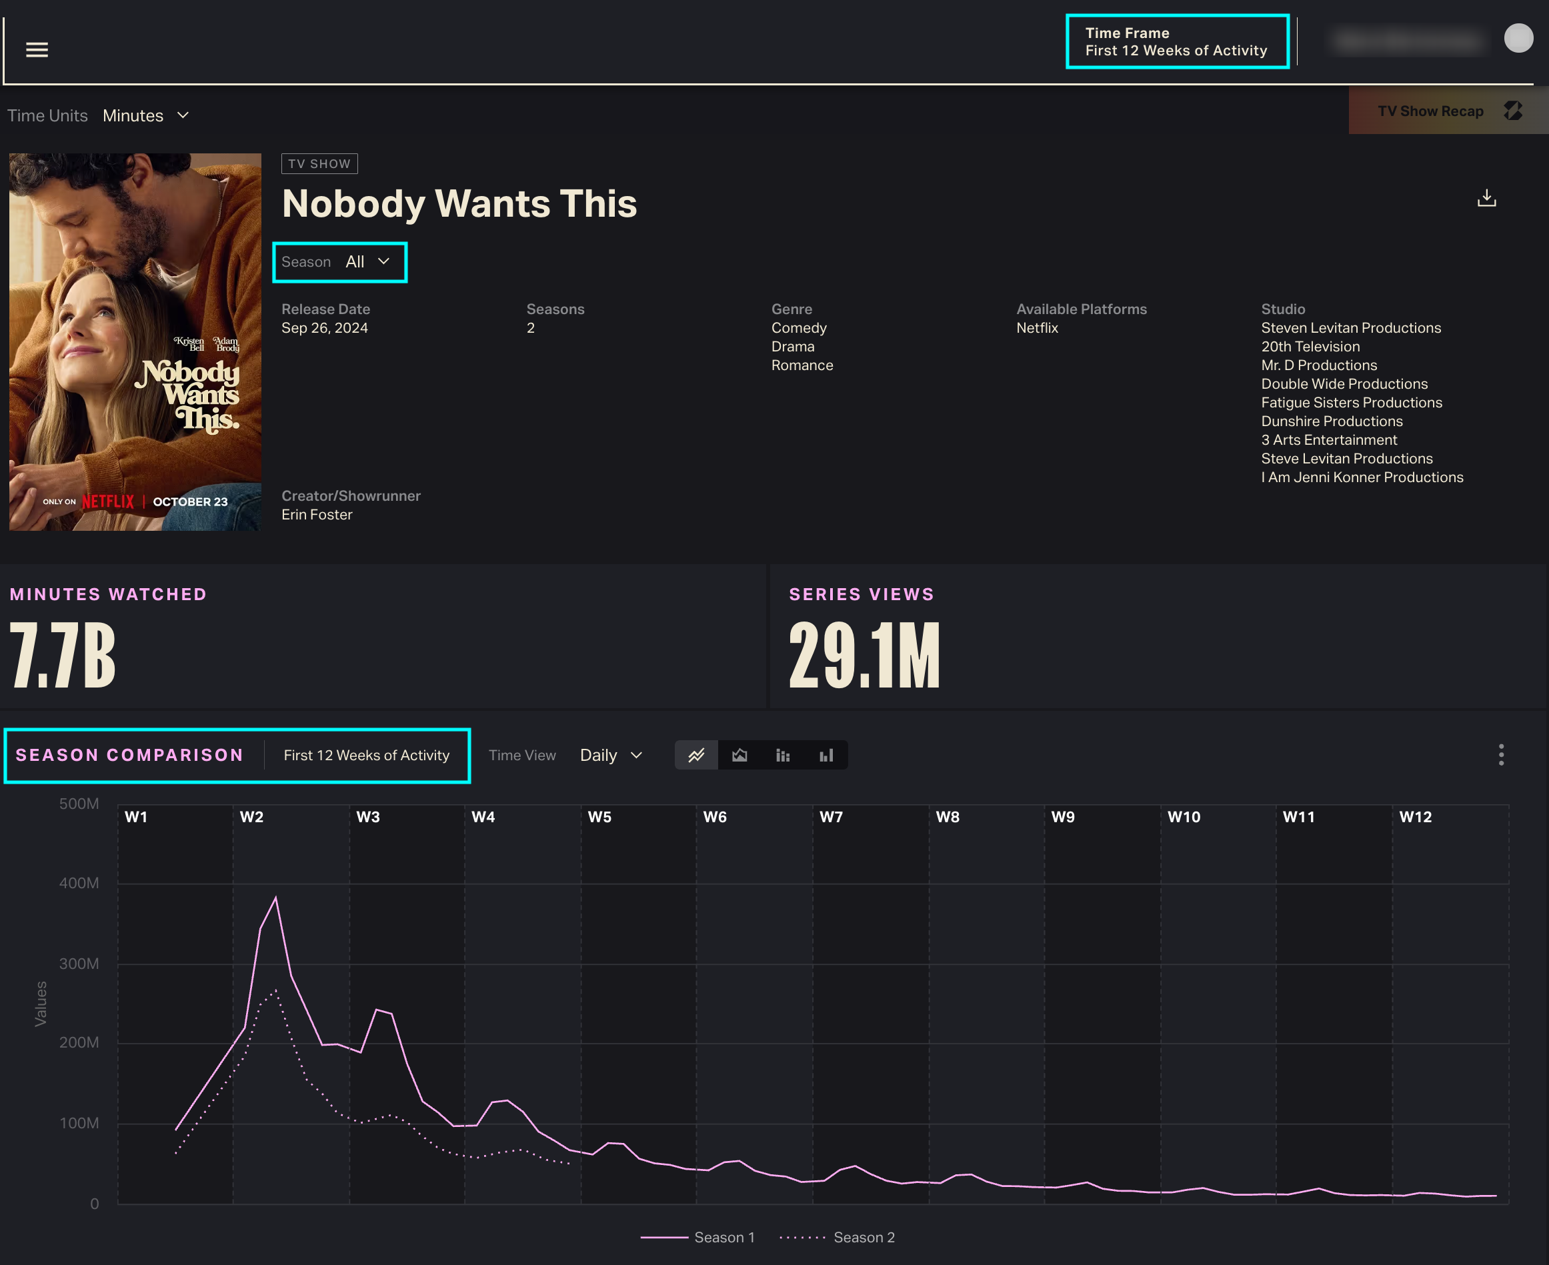The height and width of the screenshot is (1265, 1549).
Task: Switch to area chart view
Action: (x=739, y=755)
